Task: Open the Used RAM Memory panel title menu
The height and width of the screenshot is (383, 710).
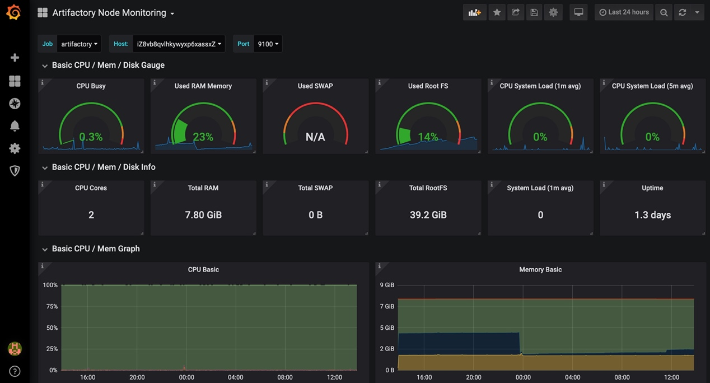Action: [x=203, y=86]
